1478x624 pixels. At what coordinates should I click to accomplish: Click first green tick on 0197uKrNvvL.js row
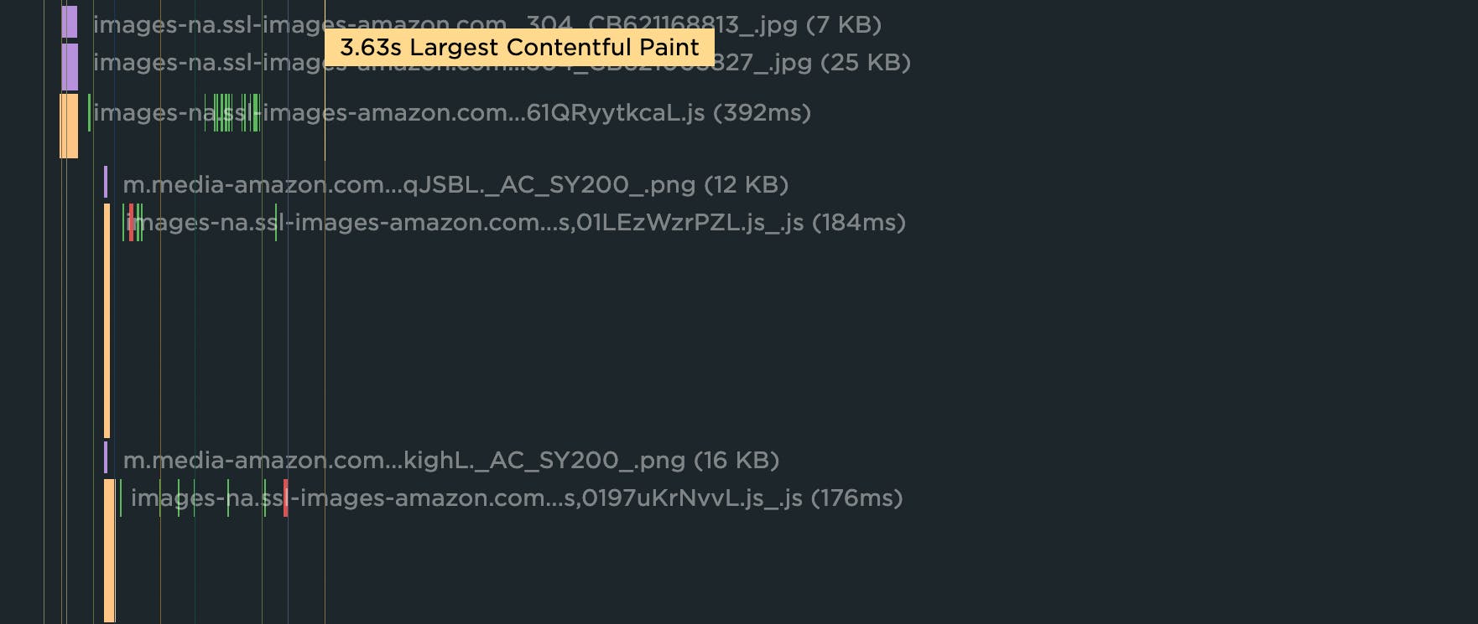point(121,498)
